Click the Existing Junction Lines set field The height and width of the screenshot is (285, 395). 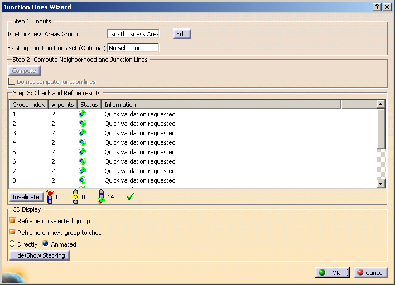click(x=133, y=48)
